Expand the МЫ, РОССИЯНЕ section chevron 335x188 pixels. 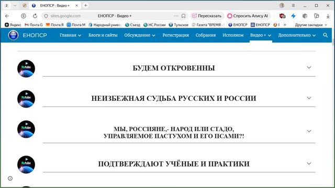click(309, 131)
